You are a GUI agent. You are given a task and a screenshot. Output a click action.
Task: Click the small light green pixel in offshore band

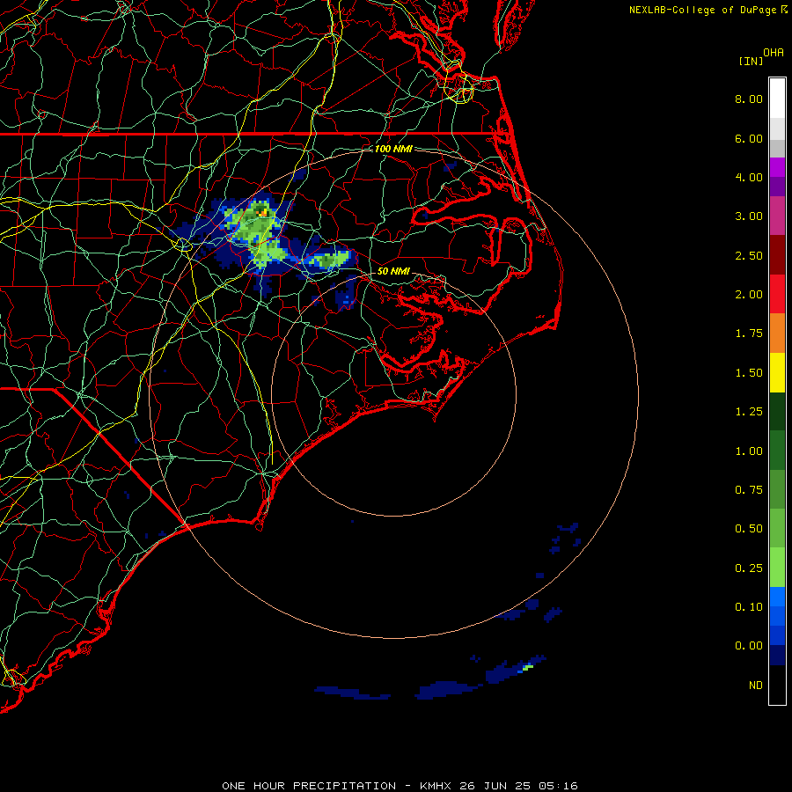pos(528,667)
